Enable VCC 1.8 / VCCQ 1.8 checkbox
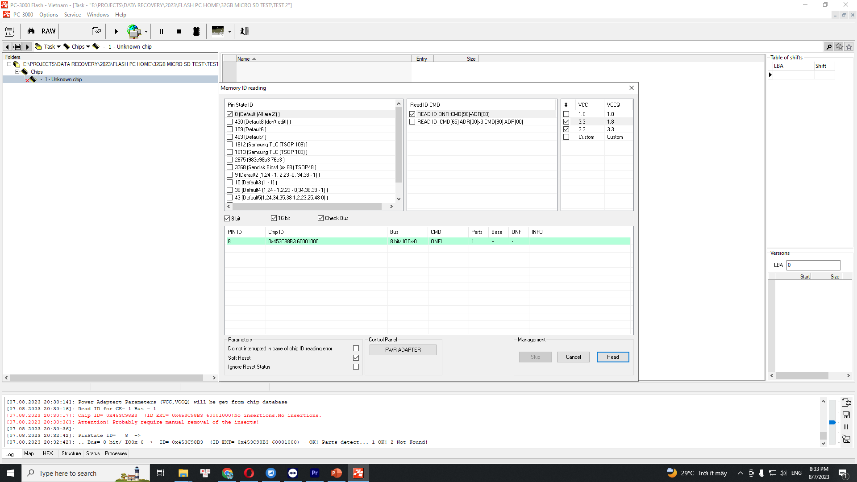The width and height of the screenshot is (857, 482). click(x=566, y=114)
